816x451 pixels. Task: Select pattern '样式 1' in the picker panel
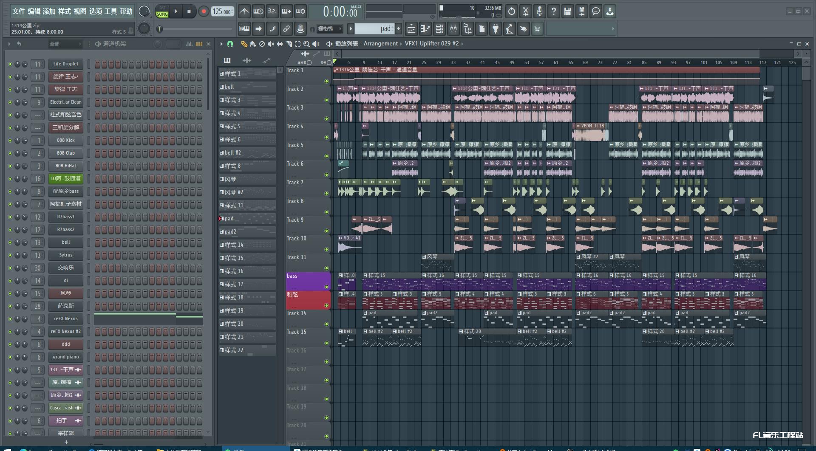pyautogui.click(x=247, y=74)
